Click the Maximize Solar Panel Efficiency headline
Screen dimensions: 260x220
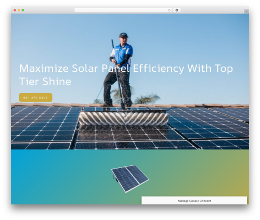coord(126,75)
